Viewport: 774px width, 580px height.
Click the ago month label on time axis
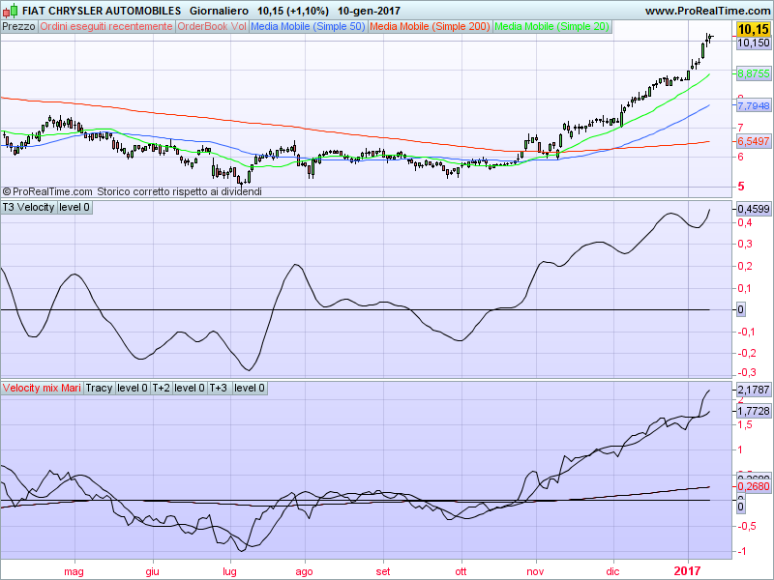(304, 571)
